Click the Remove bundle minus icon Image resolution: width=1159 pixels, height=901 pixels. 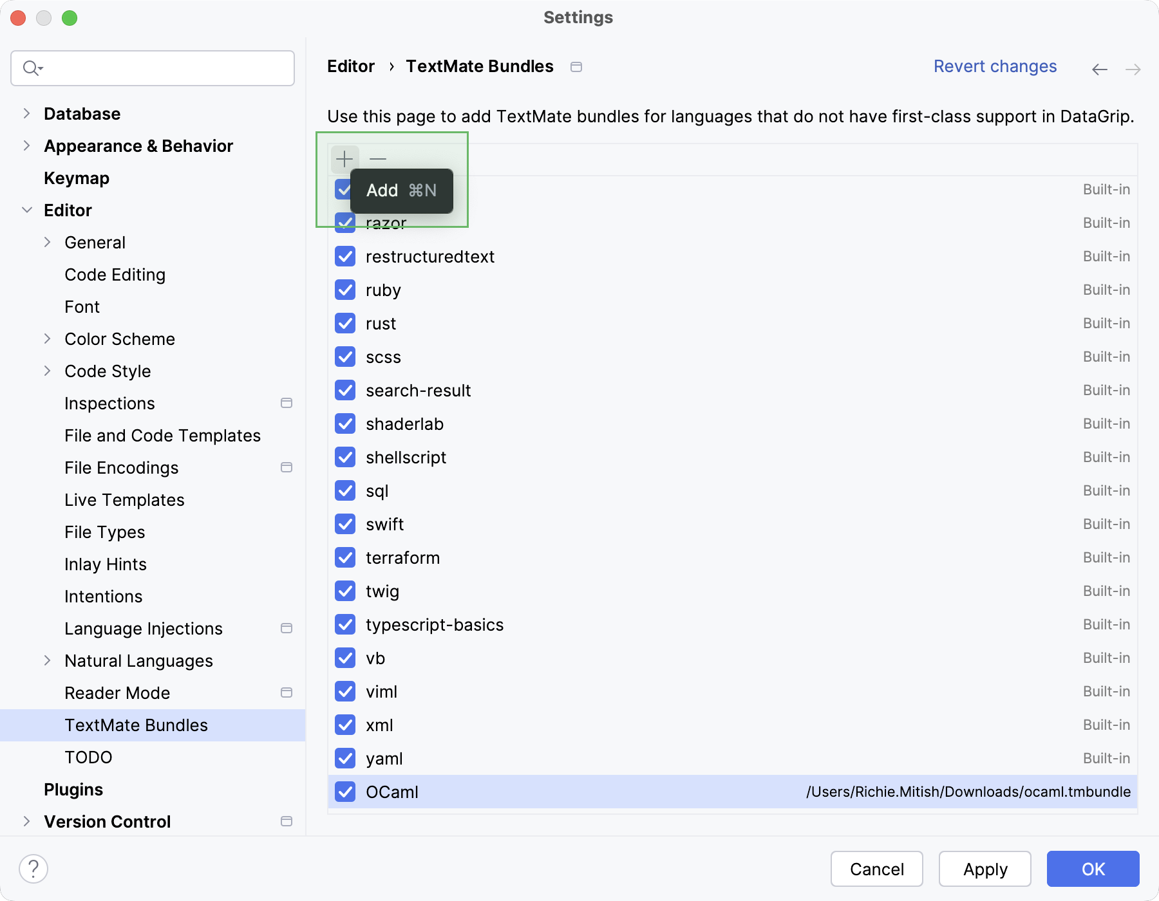click(x=377, y=158)
